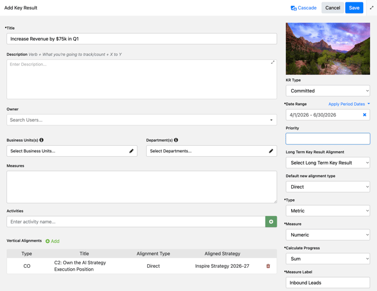Screen dimensions: 377x291
Task: Add a new Vertical Alignment
Action: coord(52,241)
